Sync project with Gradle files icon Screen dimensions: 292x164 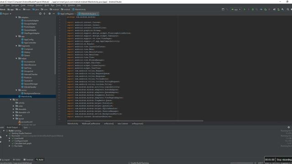[274, 9]
